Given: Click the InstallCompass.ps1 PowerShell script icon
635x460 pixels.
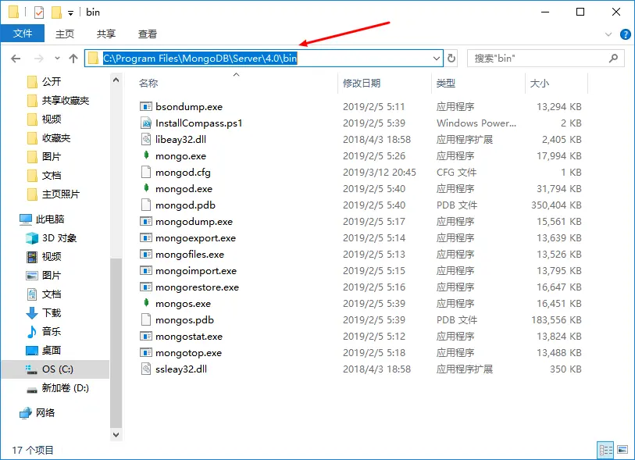Looking at the screenshot, I should tap(146, 123).
